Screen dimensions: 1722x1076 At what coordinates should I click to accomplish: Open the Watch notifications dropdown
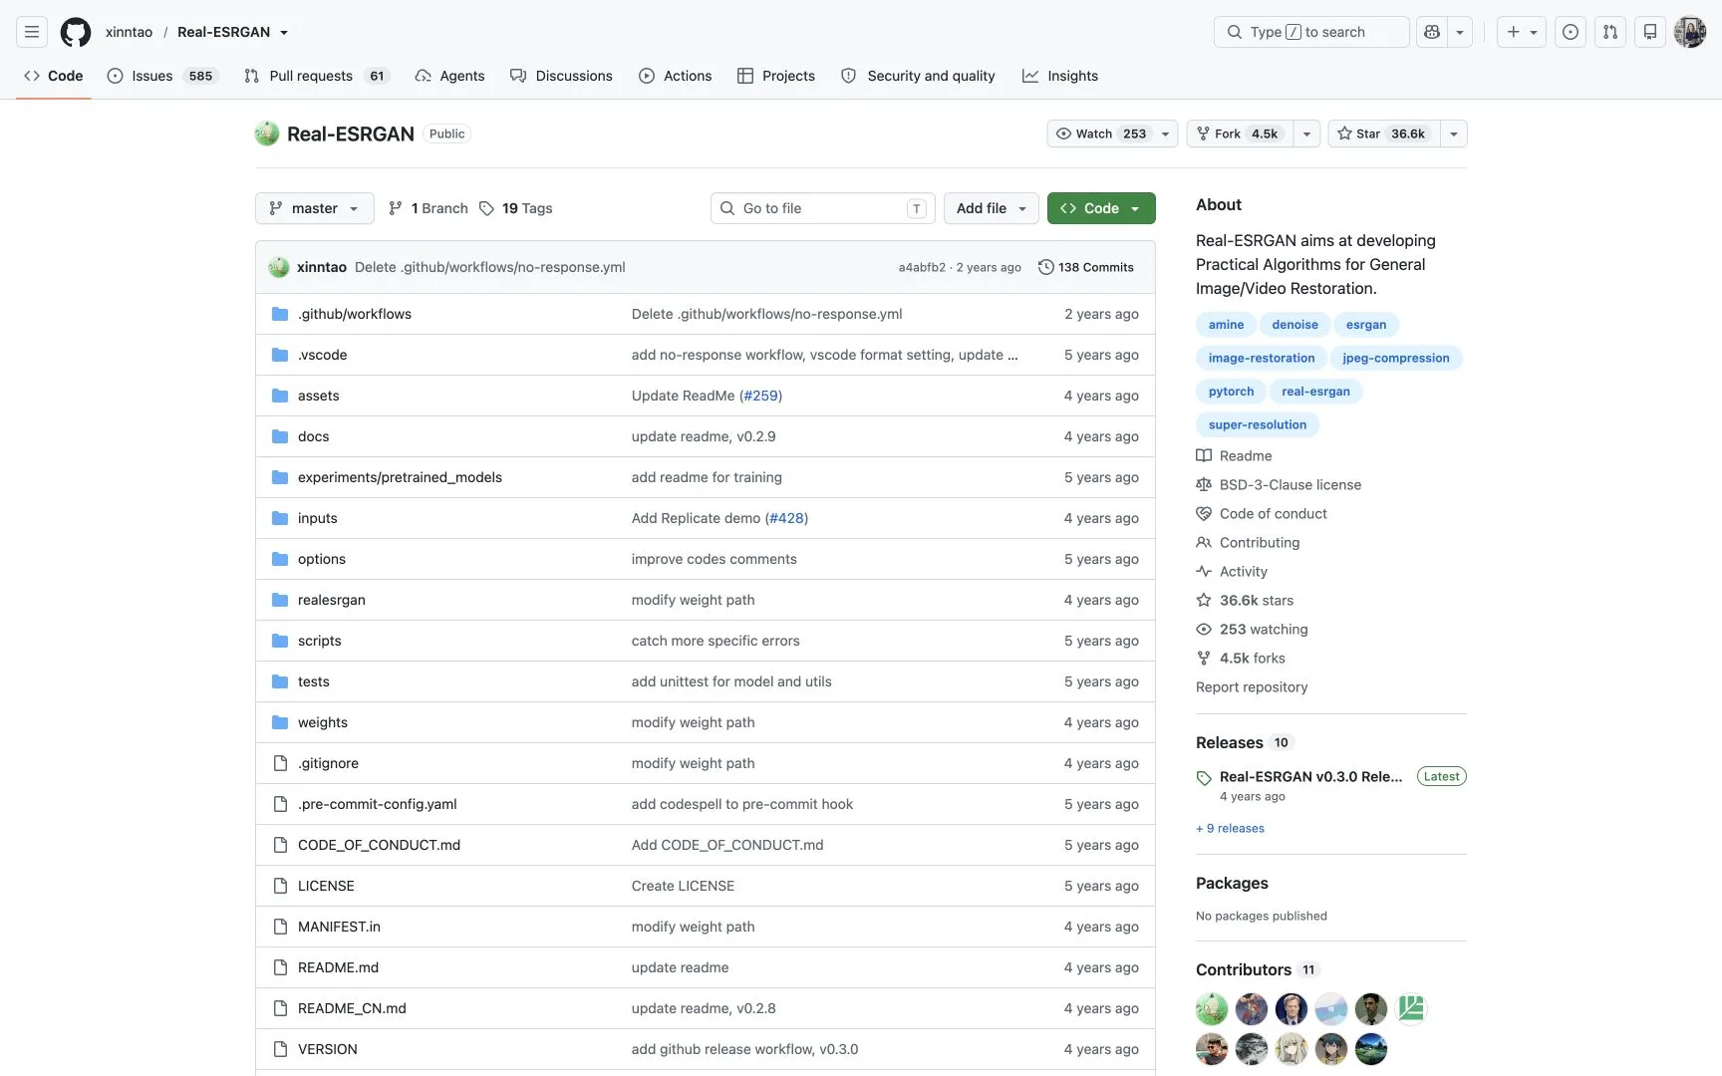pyautogui.click(x=1112, y=134)
